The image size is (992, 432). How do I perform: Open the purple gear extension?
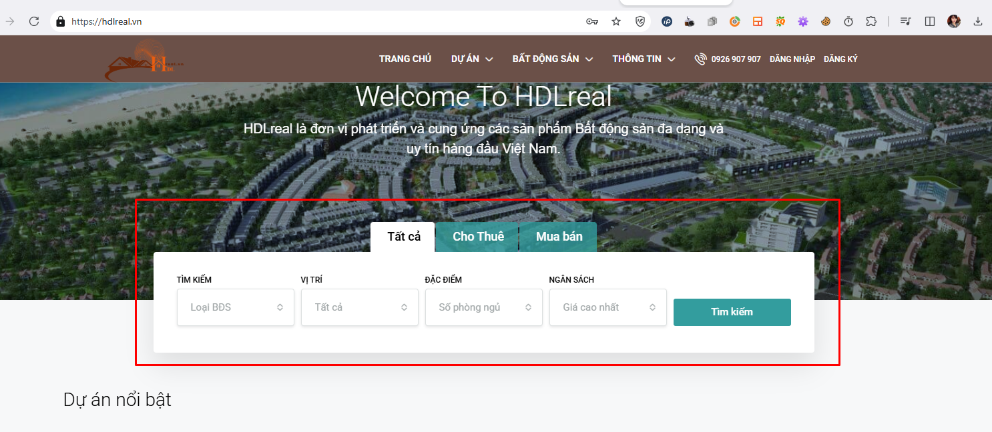(803, 21)
